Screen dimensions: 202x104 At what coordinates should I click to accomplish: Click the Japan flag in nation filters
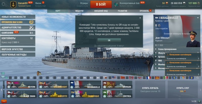coord(106,78)
